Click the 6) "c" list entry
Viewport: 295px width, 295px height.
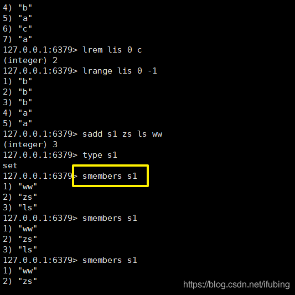click(x=18, y=29)
